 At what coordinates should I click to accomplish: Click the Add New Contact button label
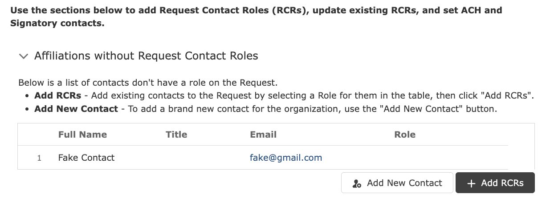pos(404,183)
